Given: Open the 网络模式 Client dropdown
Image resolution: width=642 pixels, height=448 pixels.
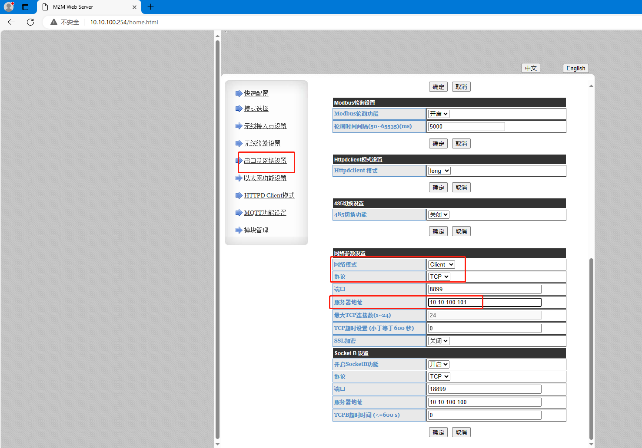Looking at the screenshot, I should (442, 264).
